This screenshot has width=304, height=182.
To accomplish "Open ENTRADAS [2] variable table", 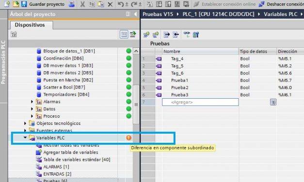I will tap(57, 174).
